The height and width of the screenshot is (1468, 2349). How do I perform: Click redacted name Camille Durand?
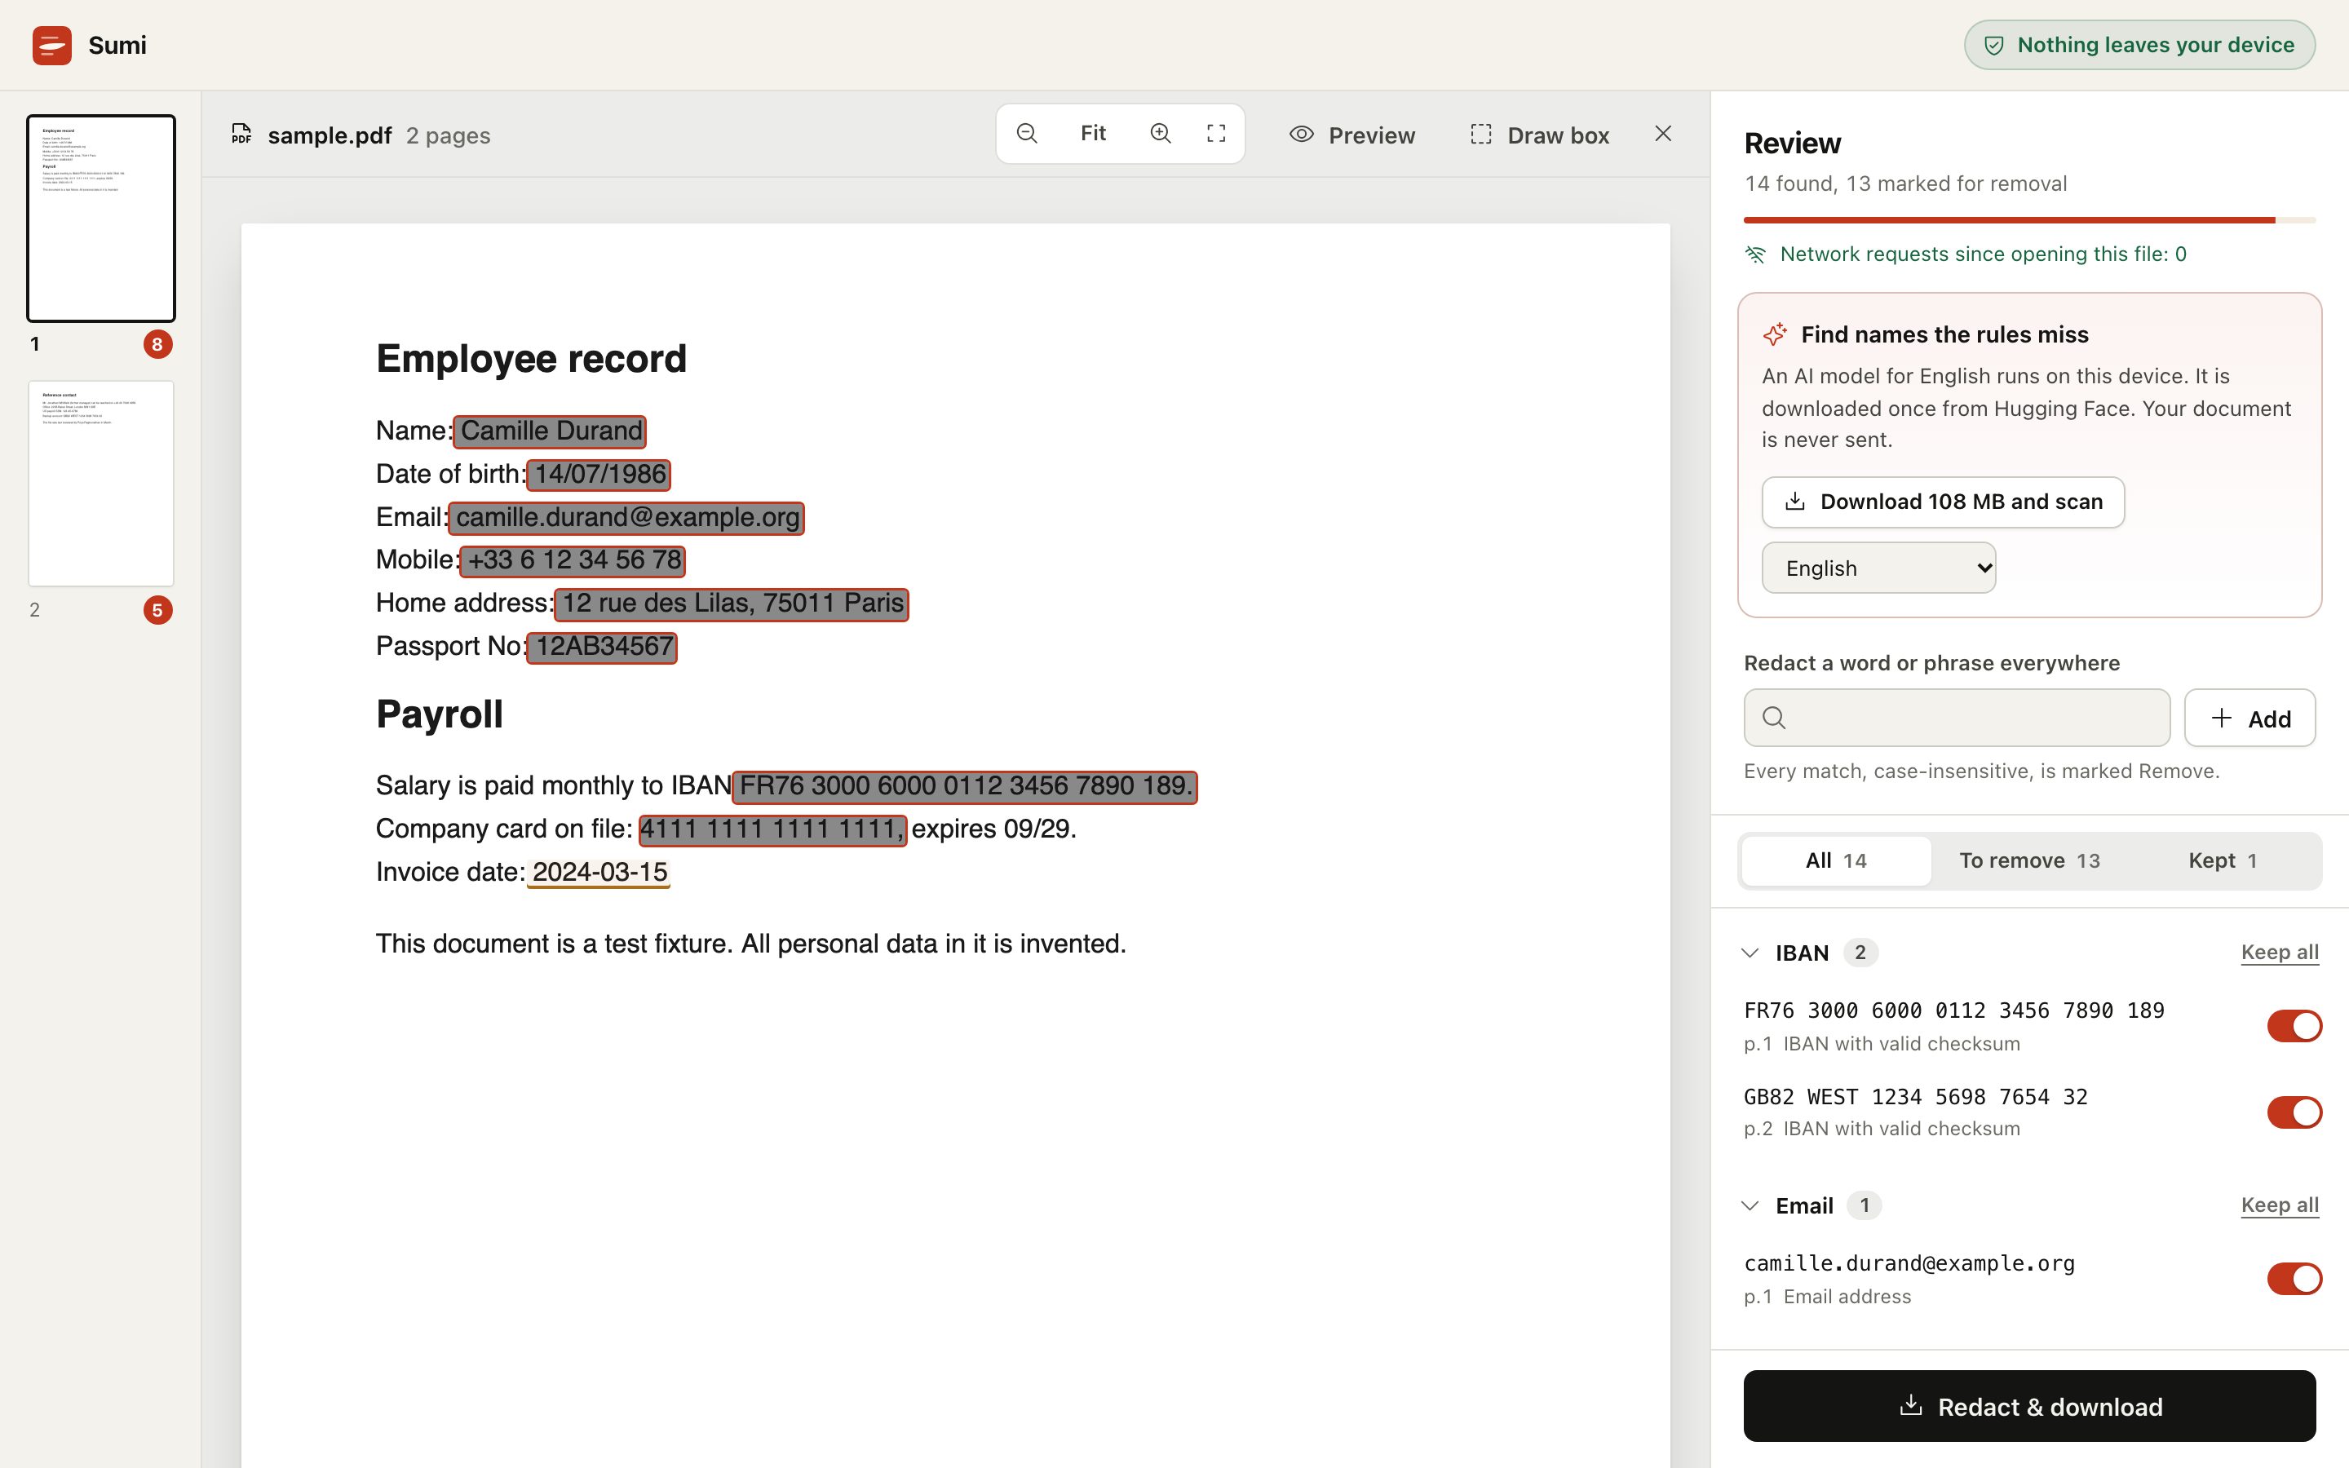point(550,431)
